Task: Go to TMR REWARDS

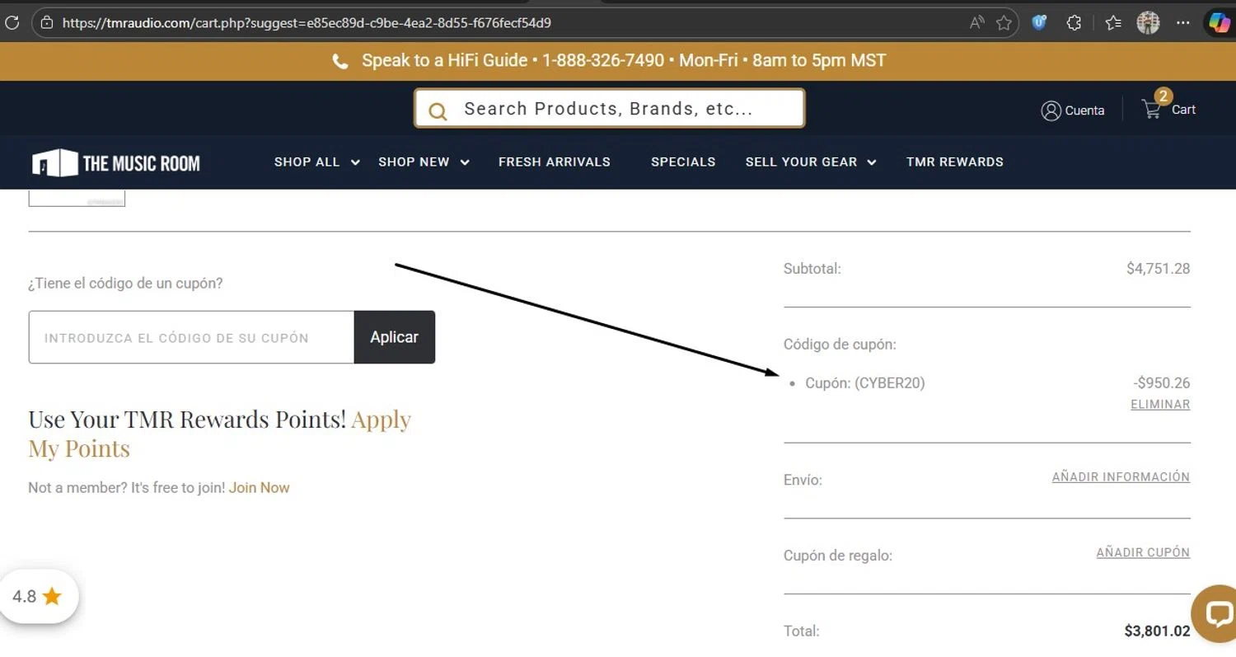Action: [x=955, y=162]
